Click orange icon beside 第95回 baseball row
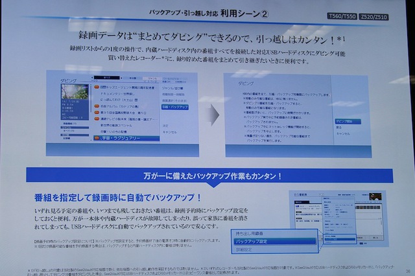 97,113
